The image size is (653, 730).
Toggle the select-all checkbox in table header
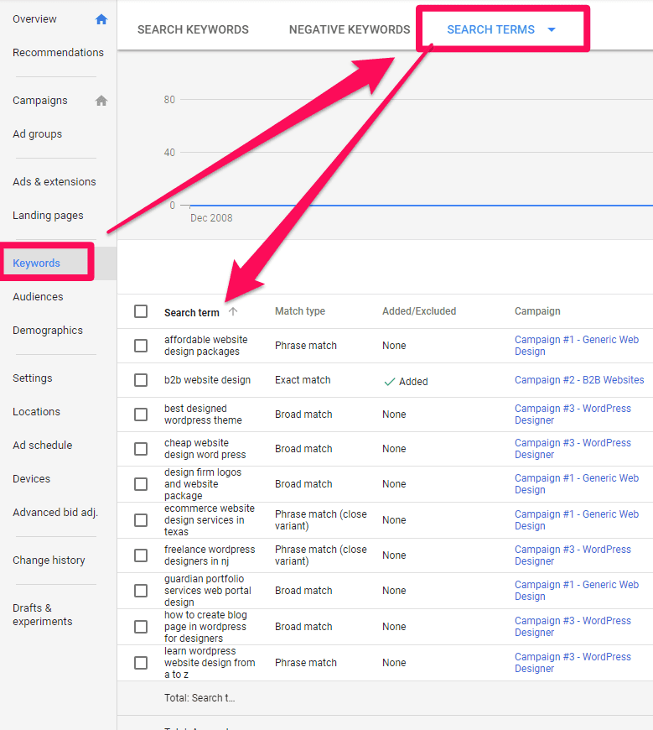tap(141, 311)
